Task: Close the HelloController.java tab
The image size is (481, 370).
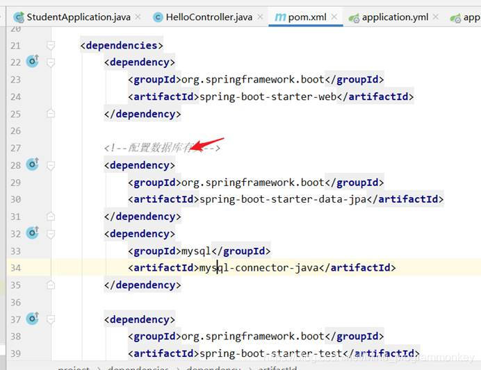Action: [x=260, y=17]
